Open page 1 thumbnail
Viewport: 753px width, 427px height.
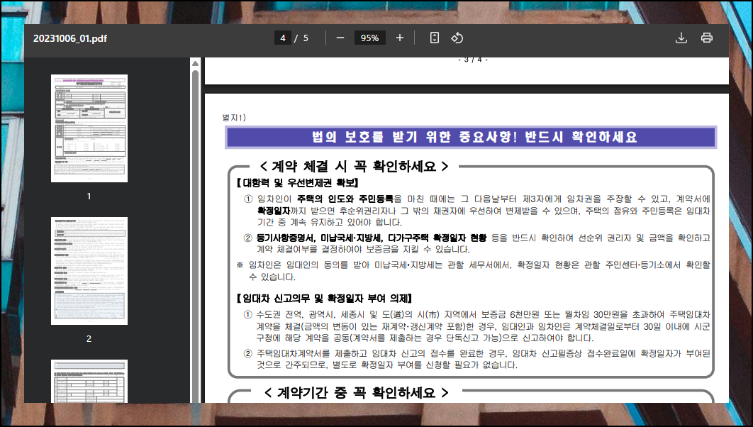pos(89,128)
